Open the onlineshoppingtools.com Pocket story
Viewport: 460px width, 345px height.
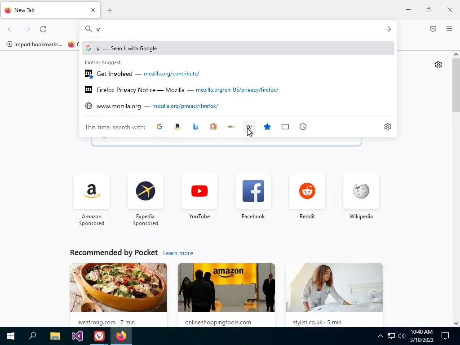226,295
